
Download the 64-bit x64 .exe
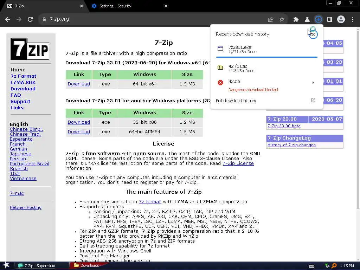(x=79, y=84)
